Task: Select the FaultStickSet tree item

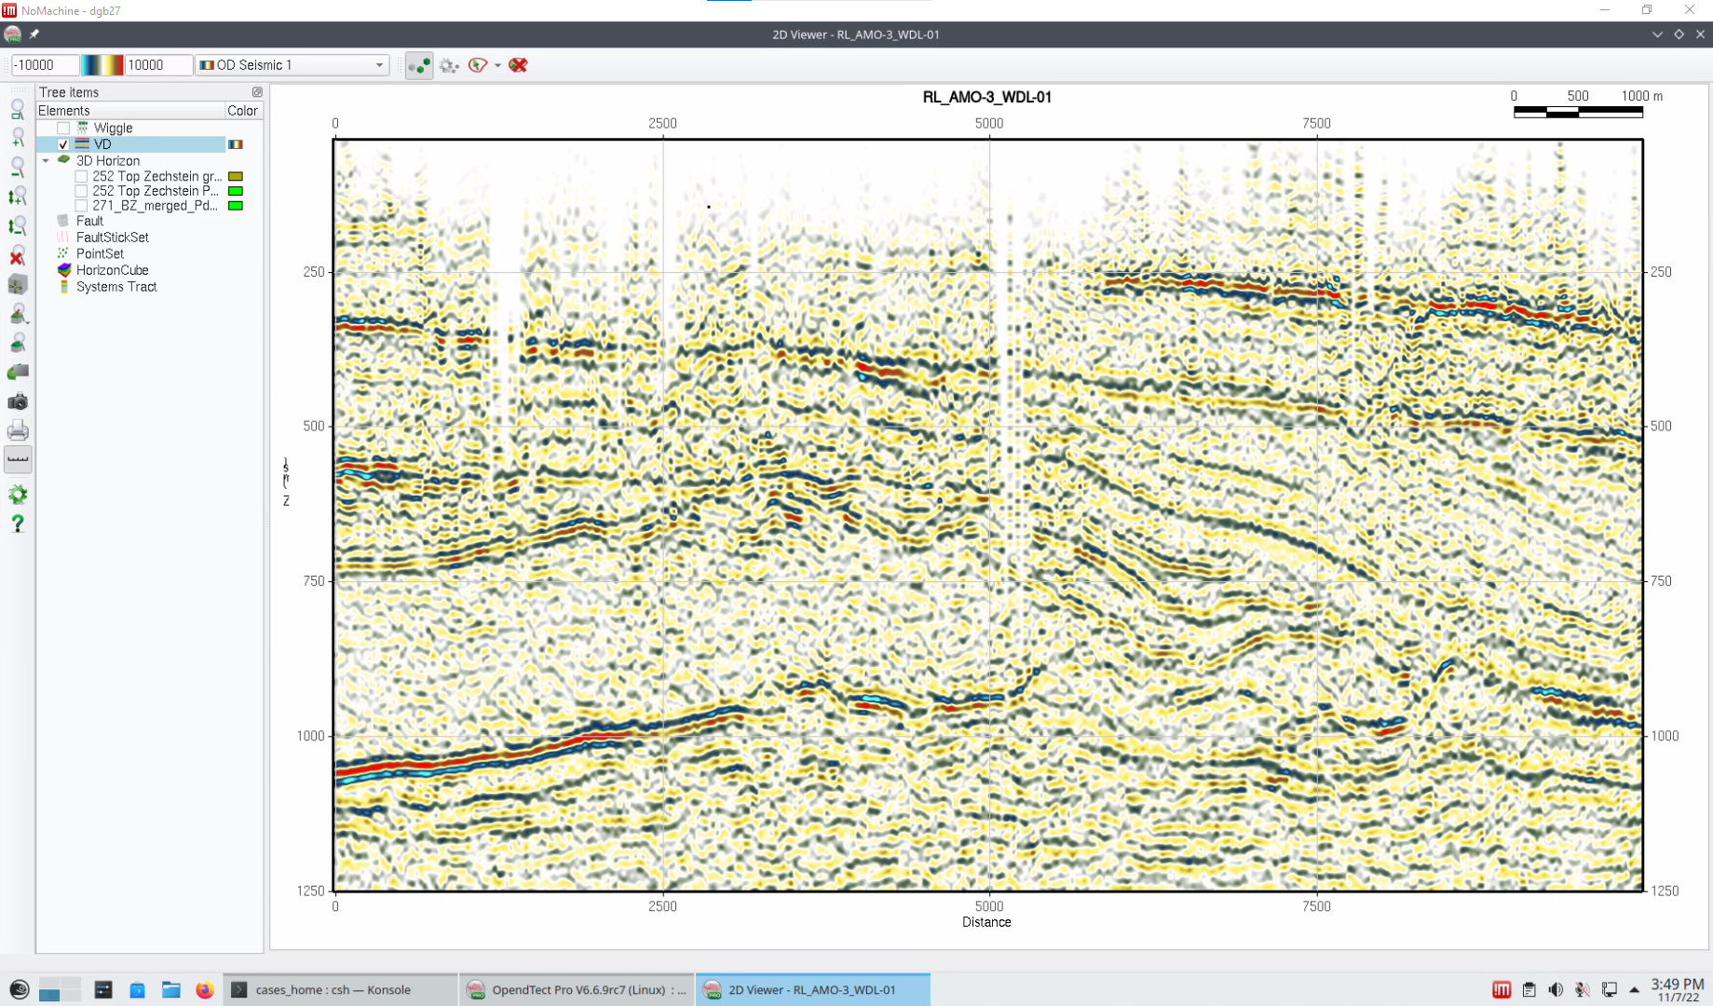Action: click(x=112, y=238)
